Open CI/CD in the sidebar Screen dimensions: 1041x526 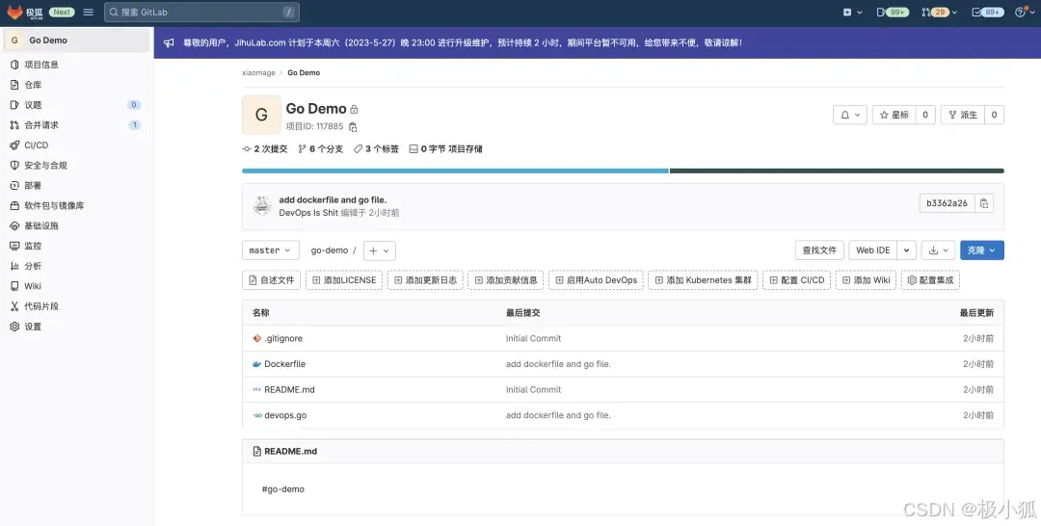click(36, 145)
